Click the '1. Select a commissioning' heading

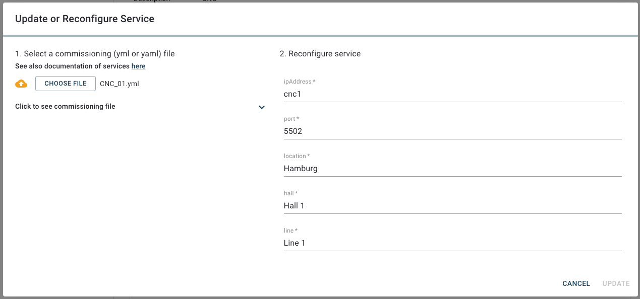95,53
